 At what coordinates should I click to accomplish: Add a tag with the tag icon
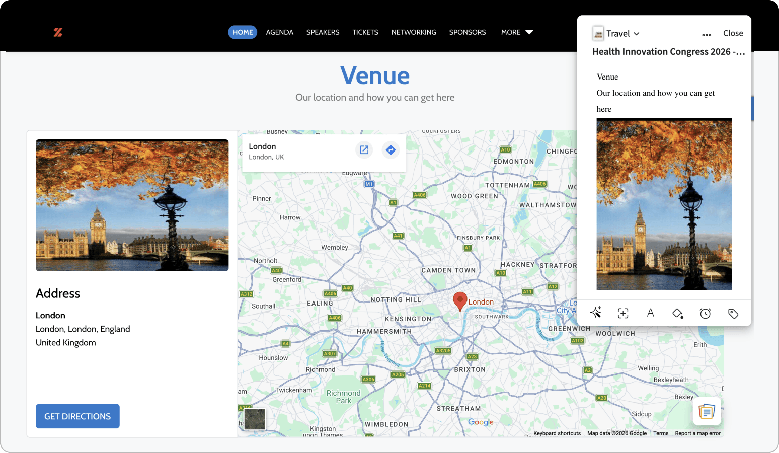pos(733,314)
